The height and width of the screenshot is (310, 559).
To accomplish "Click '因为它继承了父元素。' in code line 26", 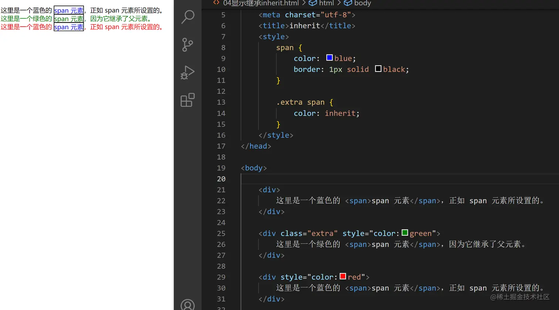I will point(488,244).
